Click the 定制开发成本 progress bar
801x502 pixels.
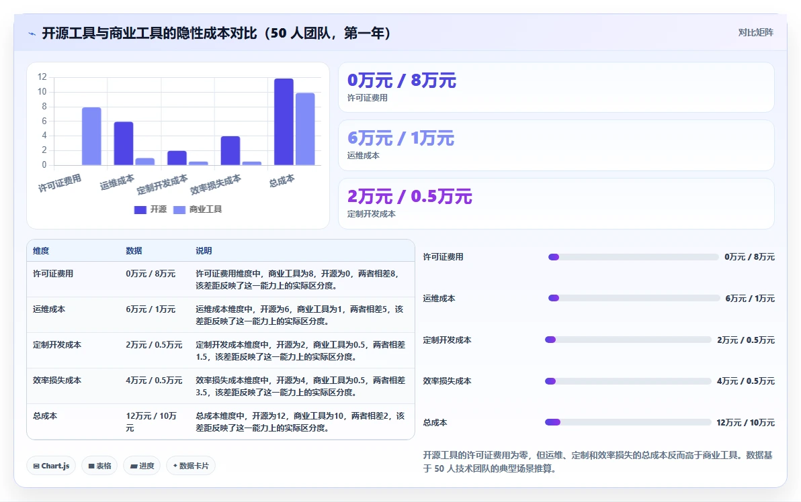coord(628,340)
